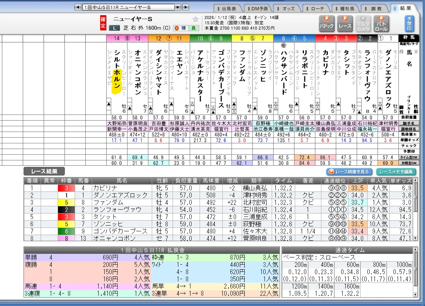
Task: Click the blue frame number 4 header
Action: pos(294,38)
